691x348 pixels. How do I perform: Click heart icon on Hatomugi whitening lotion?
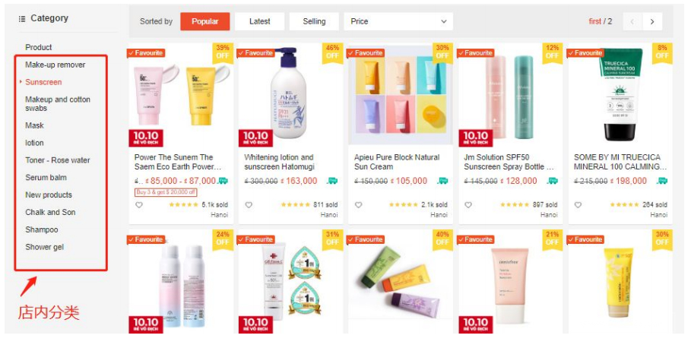(249, 205)
